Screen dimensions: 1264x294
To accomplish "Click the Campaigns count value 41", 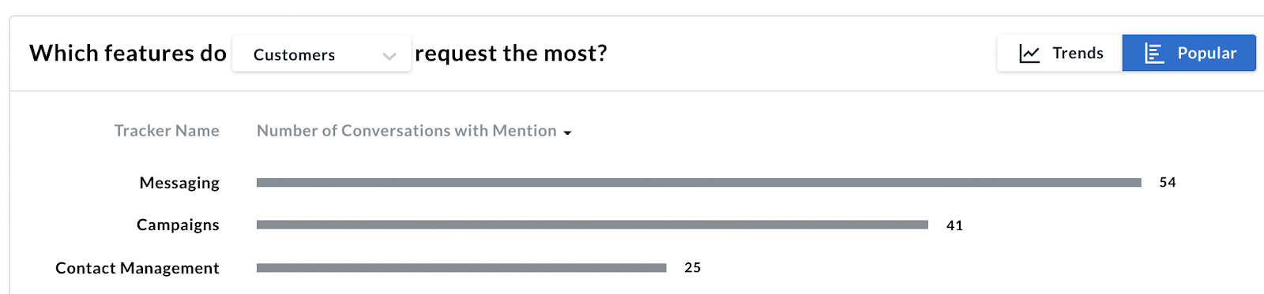I will click(x=954, y=225).
